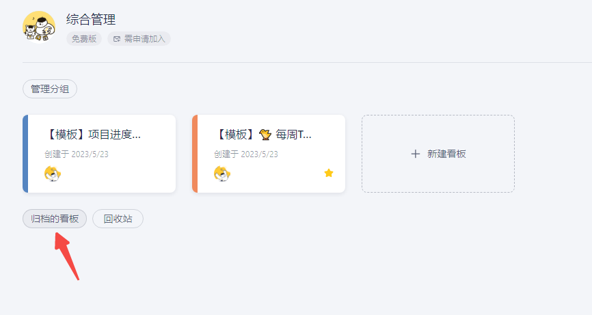
Task: Create a board via 新建看板 label
Action: pos(446,154)
